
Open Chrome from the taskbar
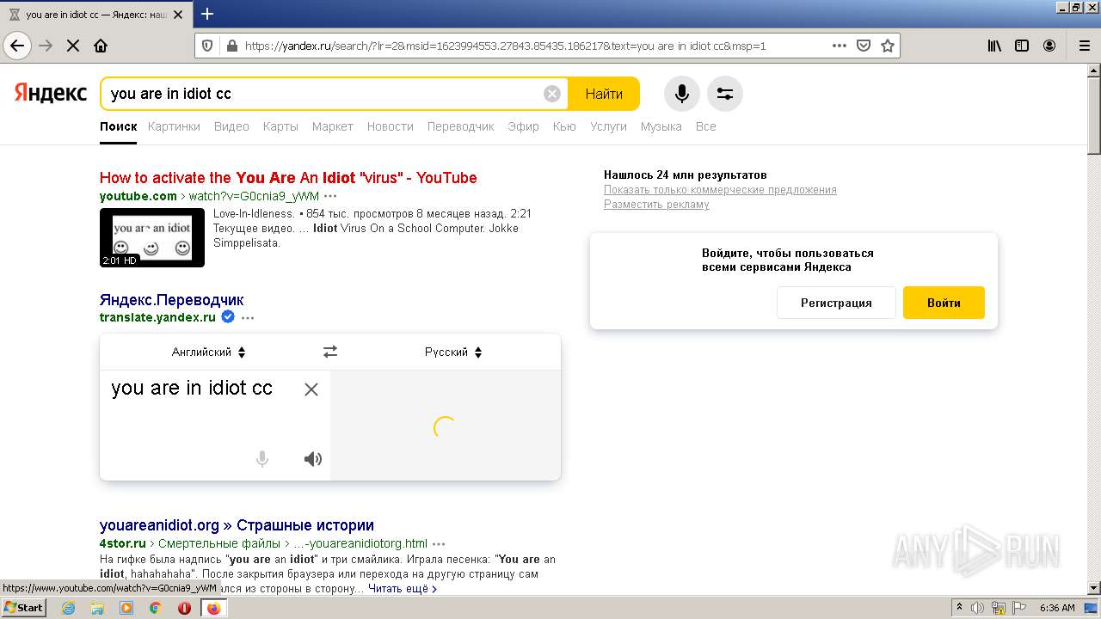click(155, 608)
